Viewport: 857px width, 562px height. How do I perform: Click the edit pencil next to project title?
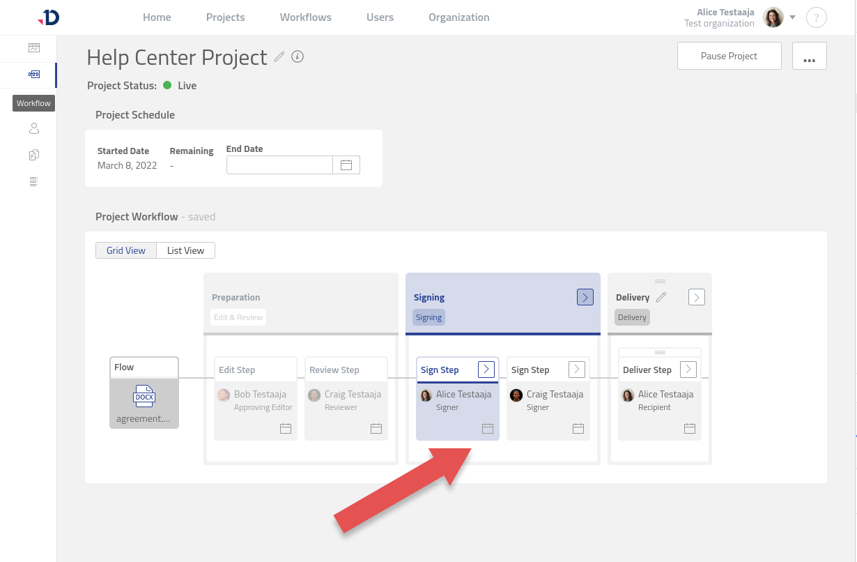(279, 57)
